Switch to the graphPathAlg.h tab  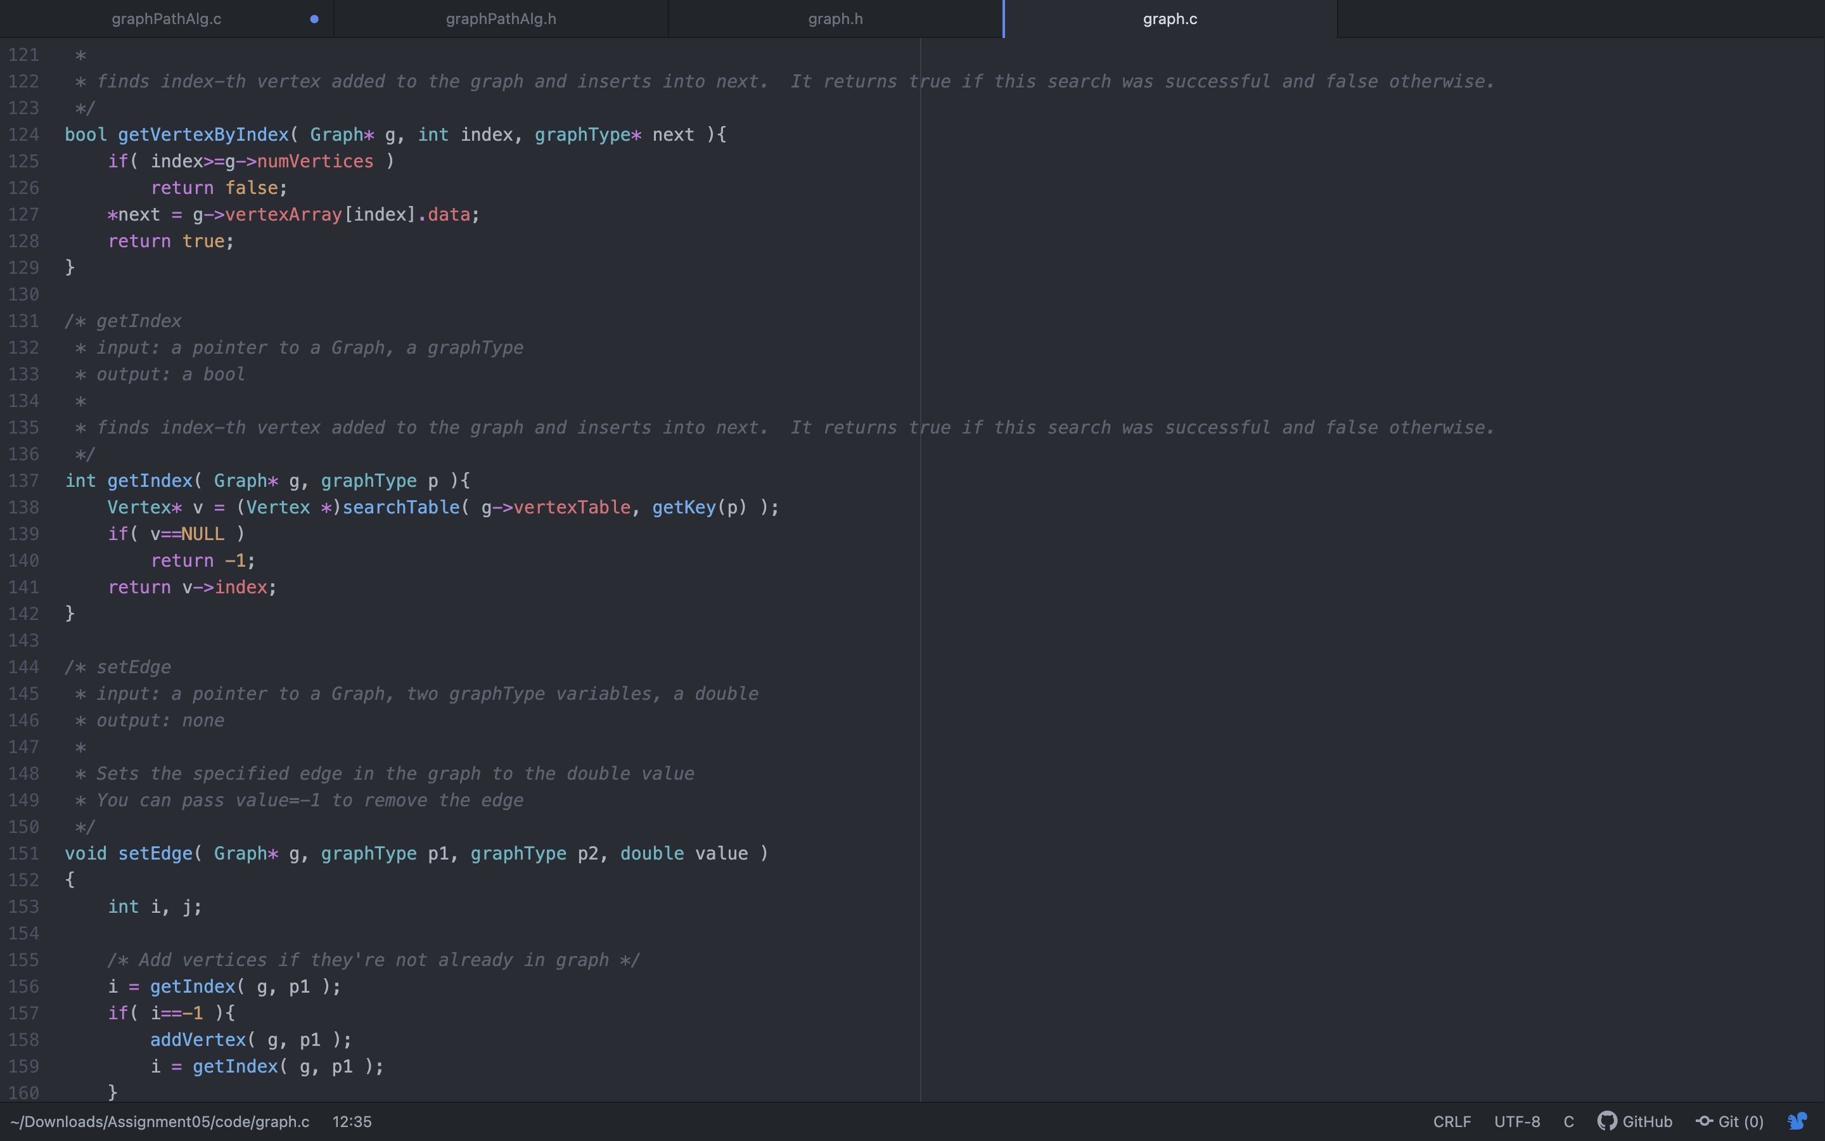point(501,19)
